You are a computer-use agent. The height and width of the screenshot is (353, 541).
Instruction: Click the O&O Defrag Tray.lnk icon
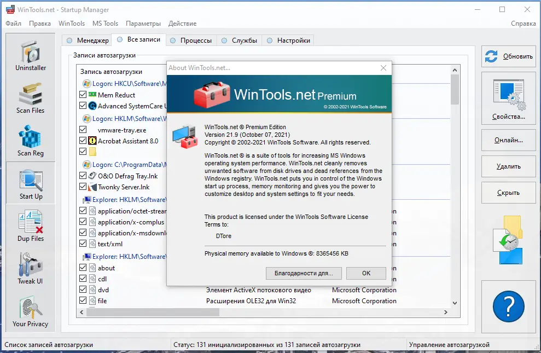(92, 176)
